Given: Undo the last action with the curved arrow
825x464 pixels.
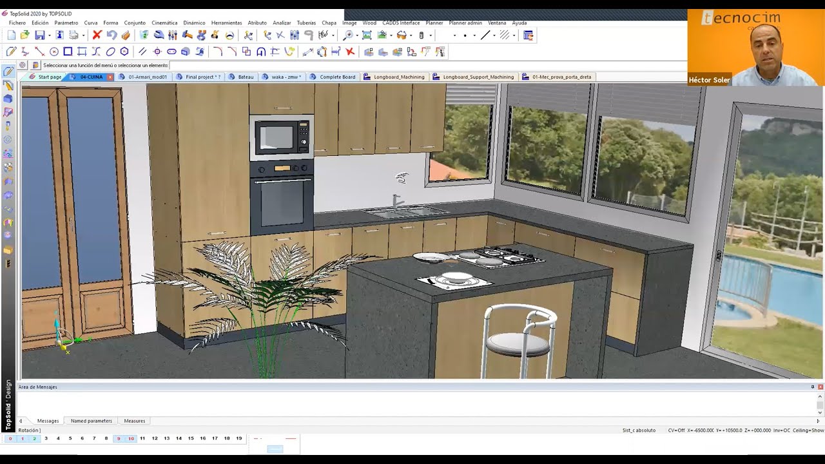Looking at the screenshot, I should 112,35.
